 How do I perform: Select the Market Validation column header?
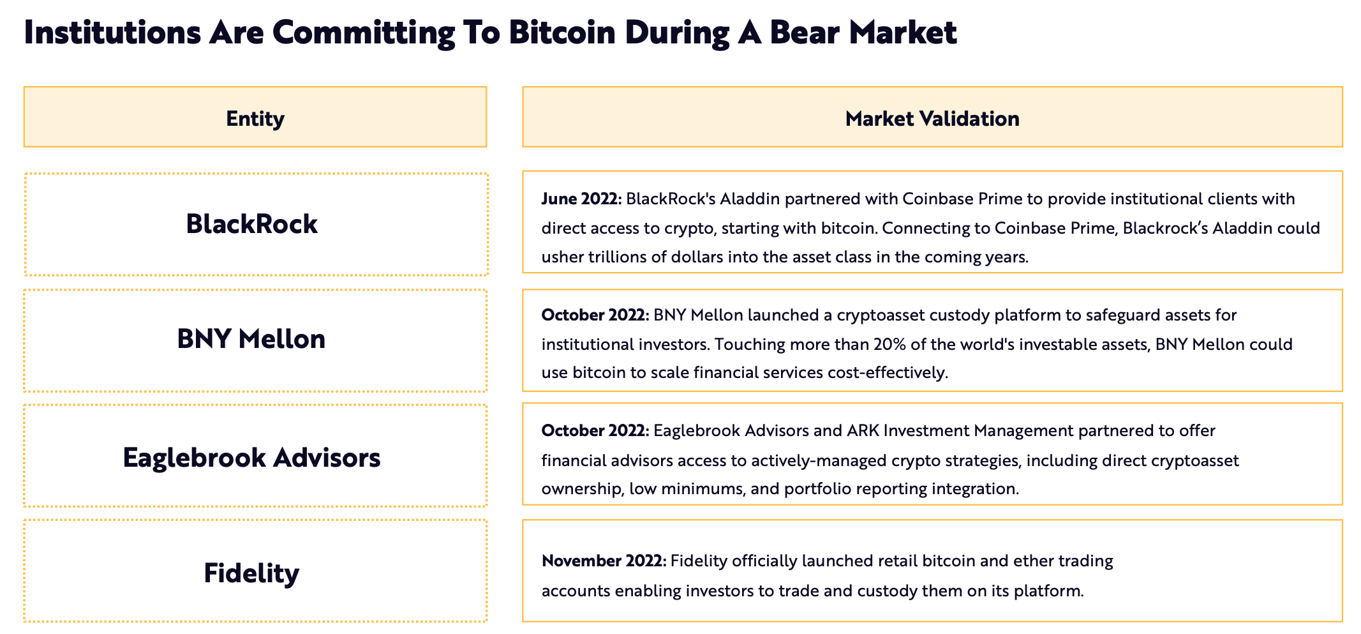tap(932, 118)
